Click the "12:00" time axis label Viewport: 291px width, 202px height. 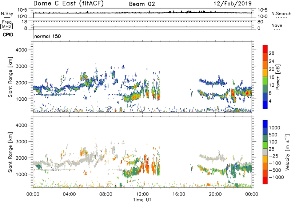pyautogui.click(x=142, y=194)
